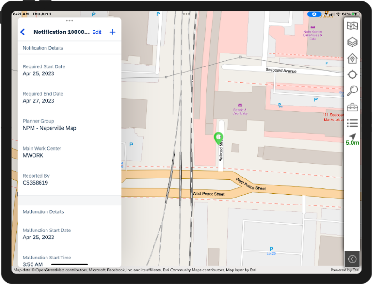Tap the panel's three-dot drag handle
Screen dimensions: 372x284
(69, 20)
